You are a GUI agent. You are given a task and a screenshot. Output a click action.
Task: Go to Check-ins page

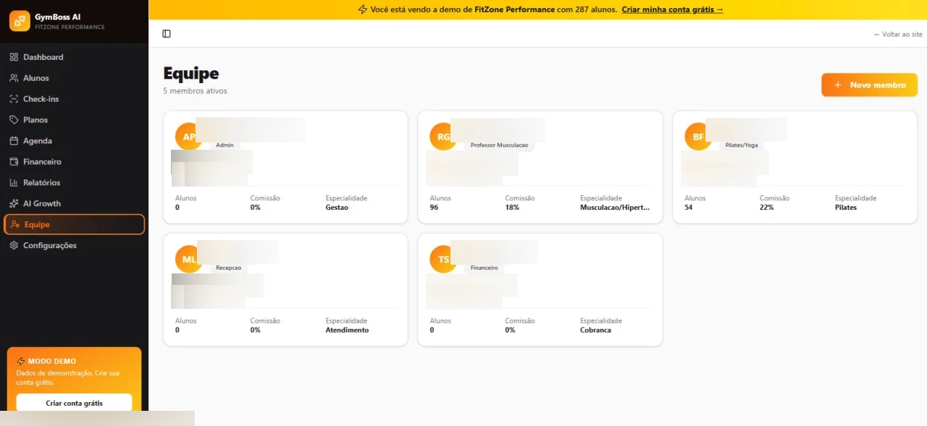pos(74,99)
